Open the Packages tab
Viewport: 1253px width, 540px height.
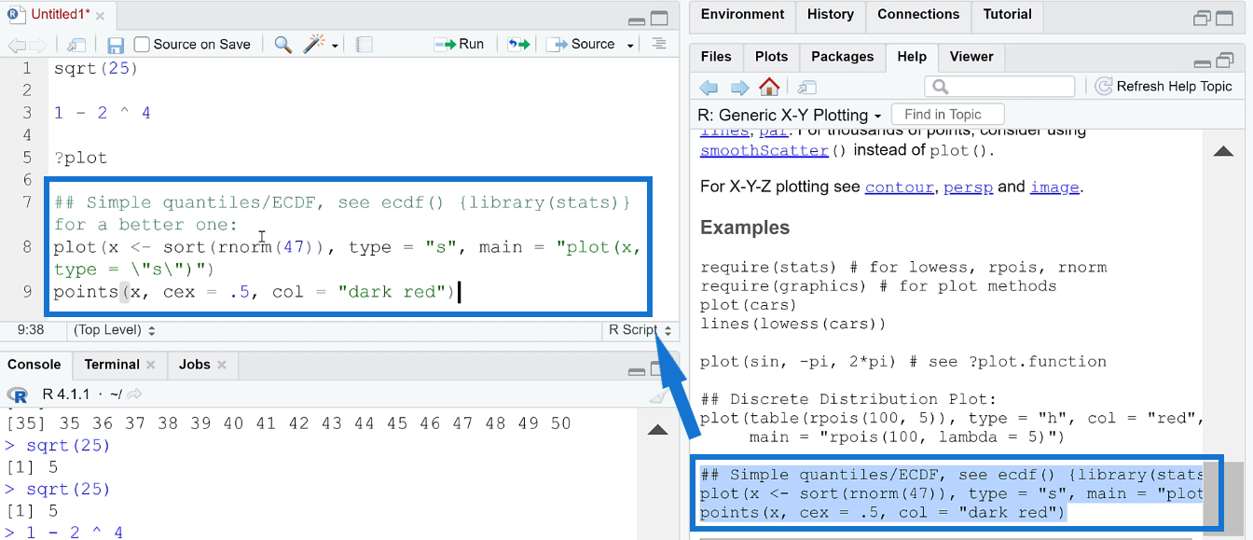click(x=842, y=57)
